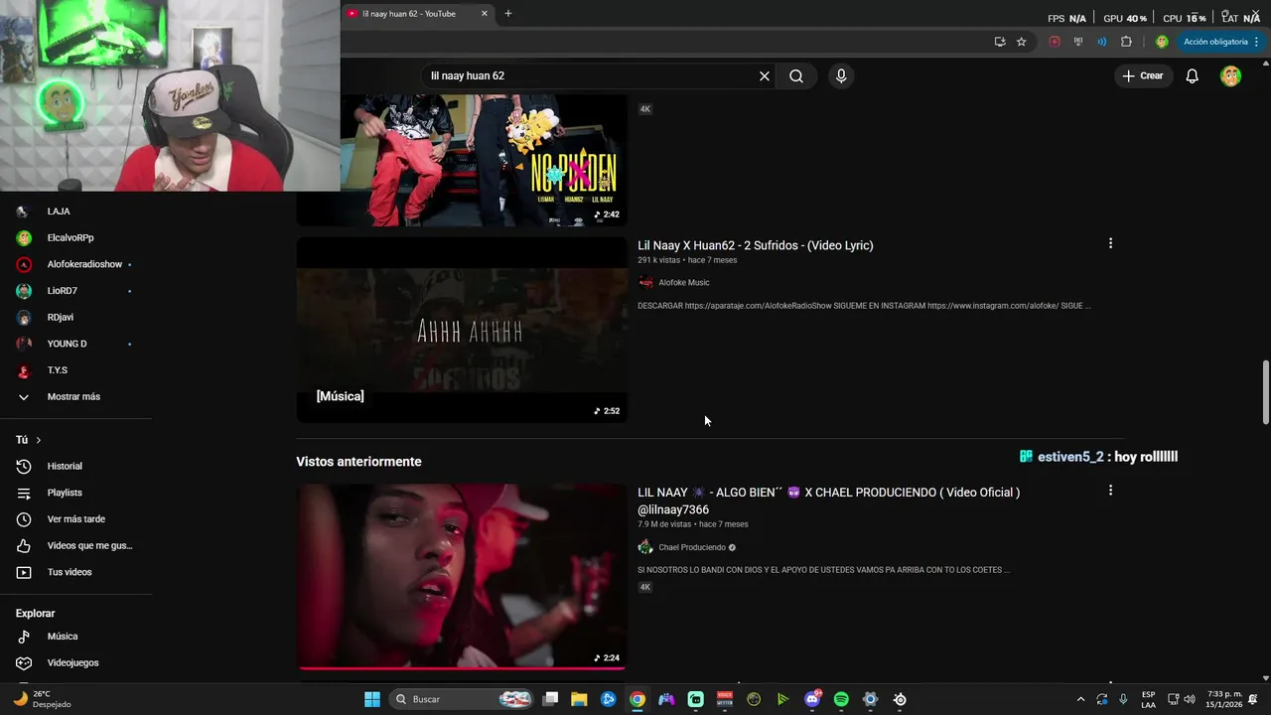1271x715 pixels.
Task: Click the page vertical scrollbar
Action: click(x=1265, y=392)
